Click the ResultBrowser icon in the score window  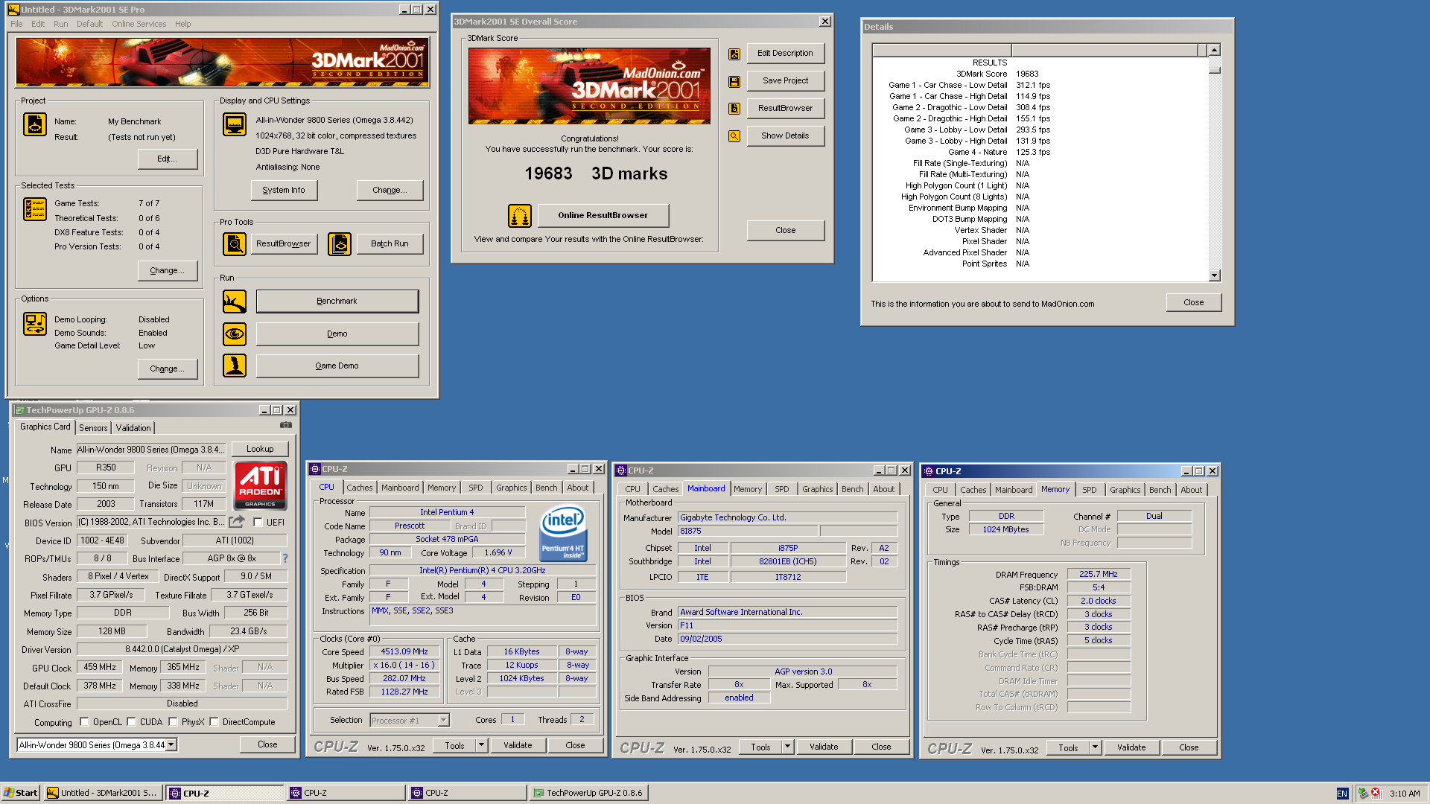(x=734, y=109)
